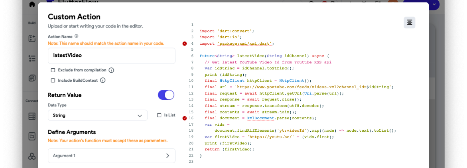
Task: Open the three-circles icon in the left sidebar
Action: tap(32, 156)
